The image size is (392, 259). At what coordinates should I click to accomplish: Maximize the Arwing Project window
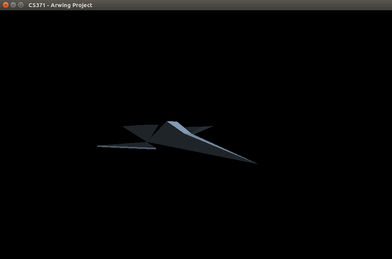(21, 5)
